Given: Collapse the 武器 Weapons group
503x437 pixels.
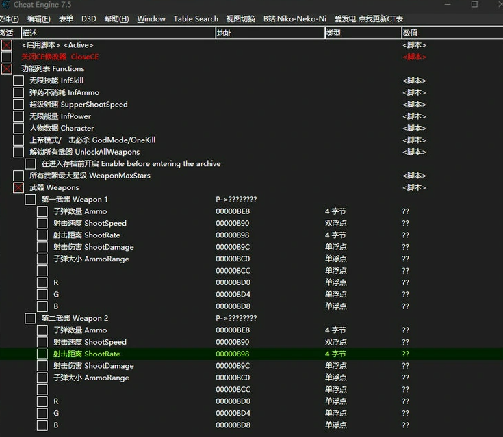Looking at the screenshot, I should [x=18, y=187].
